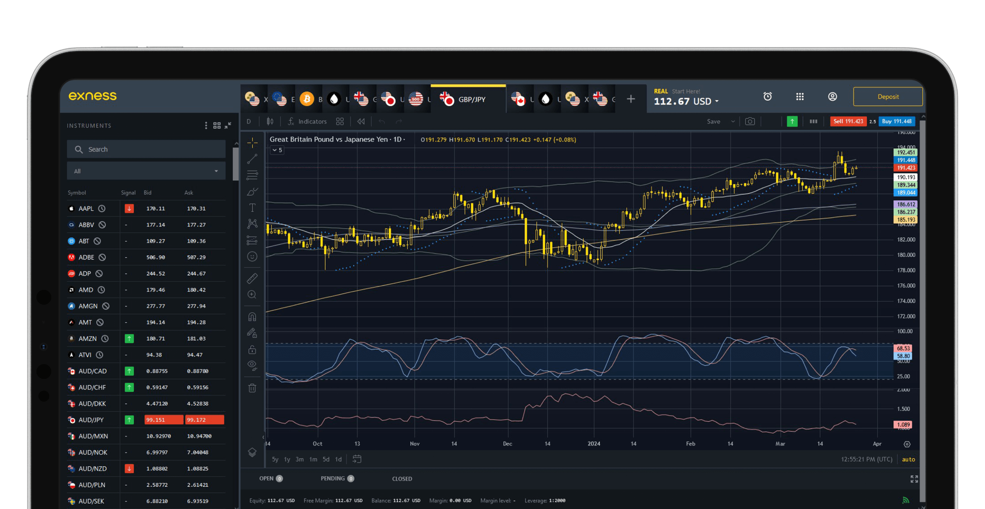Click the exness logo
Viewport: 985px width, 509px height.
(92, 96)
